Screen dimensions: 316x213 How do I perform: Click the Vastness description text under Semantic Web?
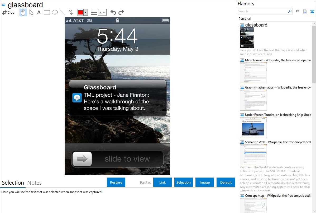click(275, 179)
